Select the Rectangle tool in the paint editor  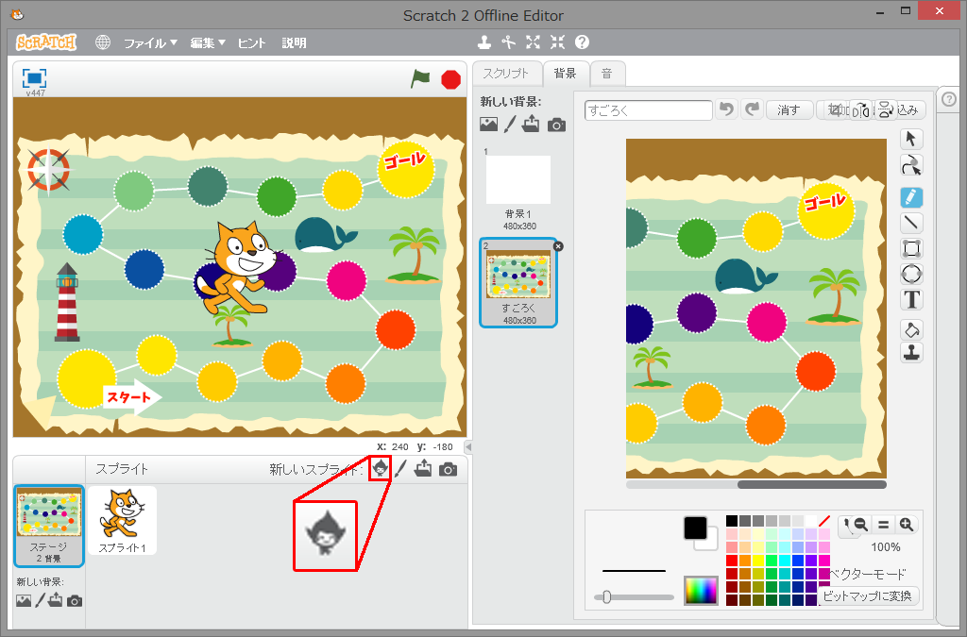911,249
